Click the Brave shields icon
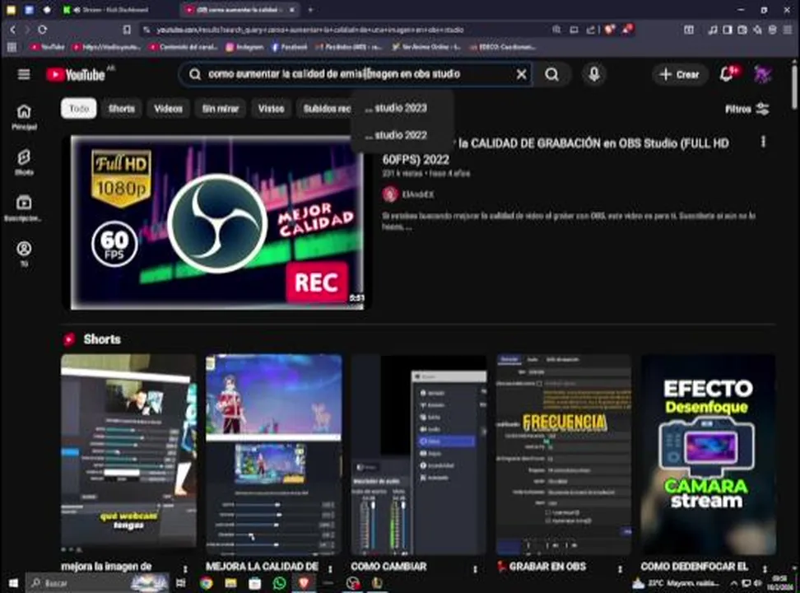The width and height of the screenshot is (800, 593). pyautogui.click(x=609, y=30)
